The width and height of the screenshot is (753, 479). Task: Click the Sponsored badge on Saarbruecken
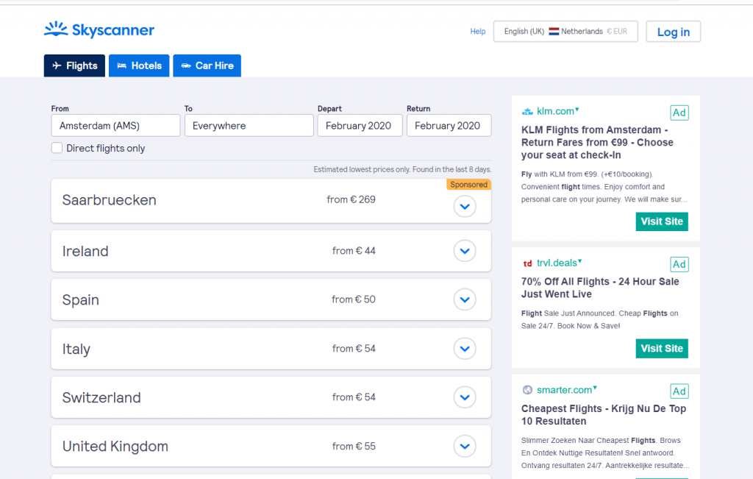(x=468, y=185)
